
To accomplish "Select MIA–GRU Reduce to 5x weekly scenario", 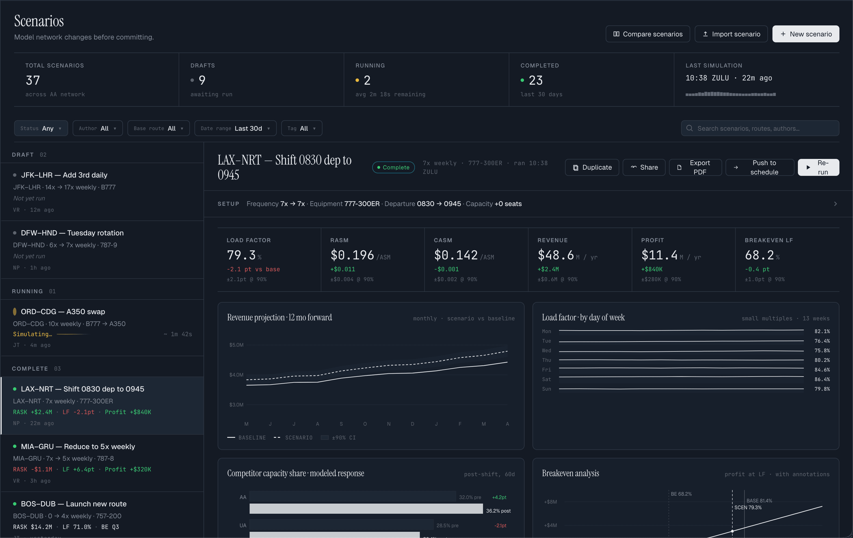I will [x=102, y=463].
